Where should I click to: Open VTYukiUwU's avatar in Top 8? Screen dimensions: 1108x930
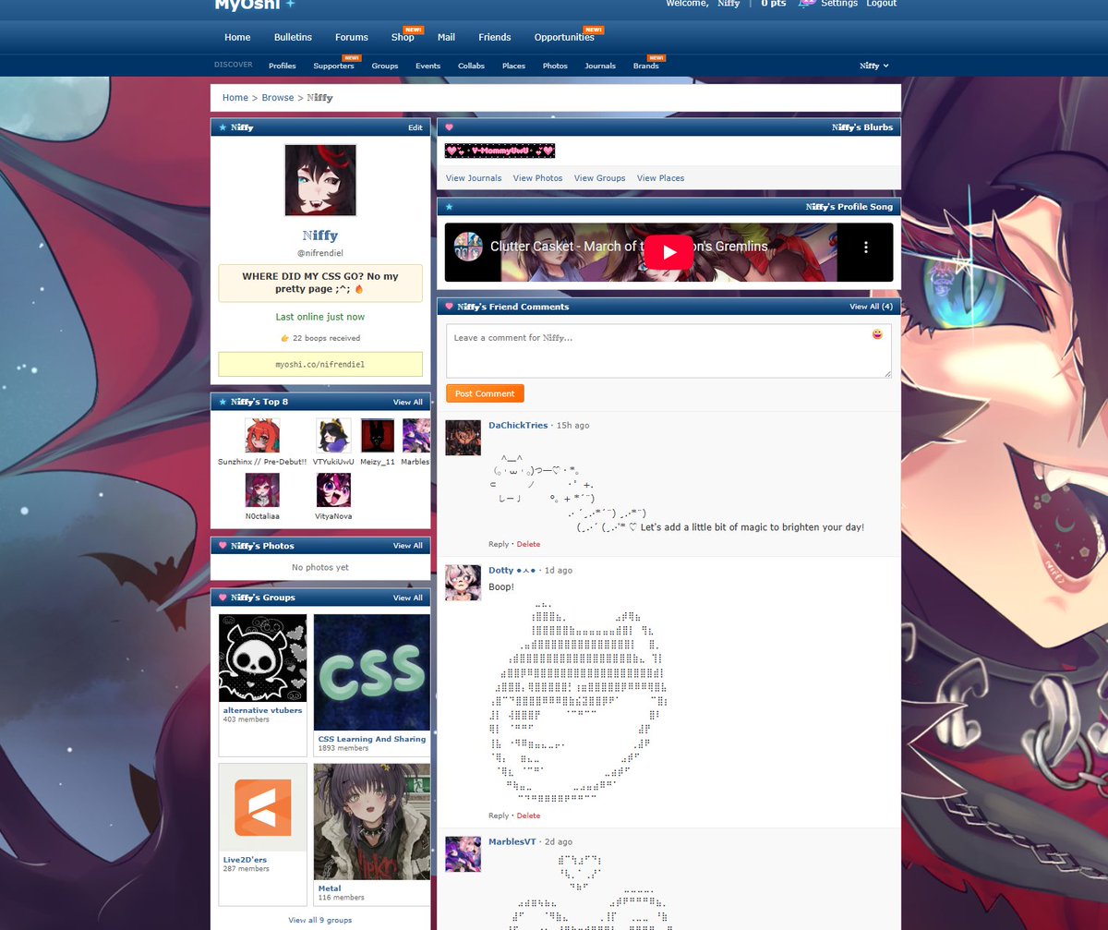point(333,436)
